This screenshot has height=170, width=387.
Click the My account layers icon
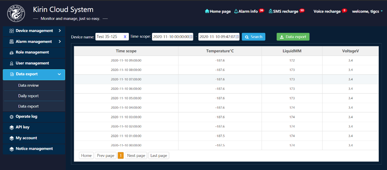coord(11,138)
